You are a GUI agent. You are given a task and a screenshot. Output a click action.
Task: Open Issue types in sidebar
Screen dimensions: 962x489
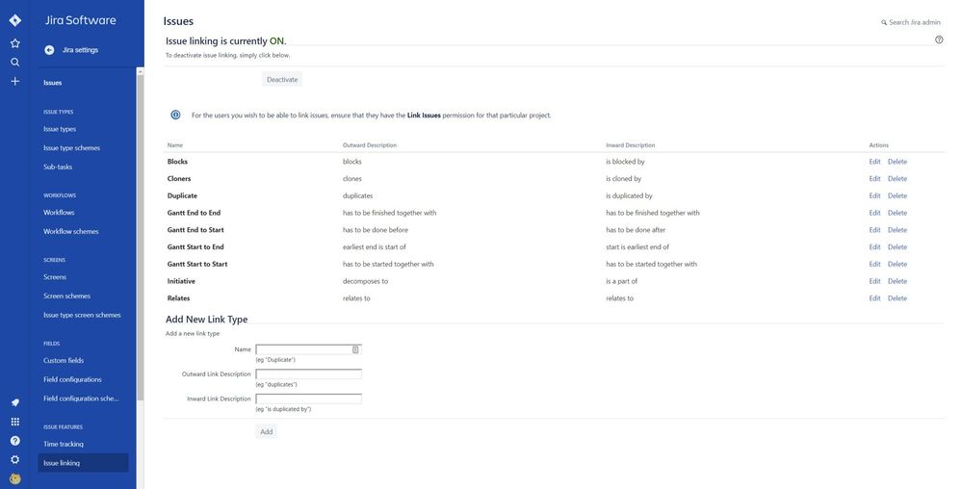click(60, 129)
